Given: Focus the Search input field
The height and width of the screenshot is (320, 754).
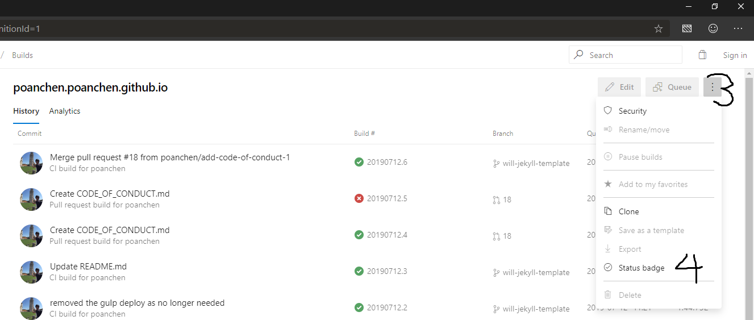Looking at the screenshot, I should pos(626,55).
